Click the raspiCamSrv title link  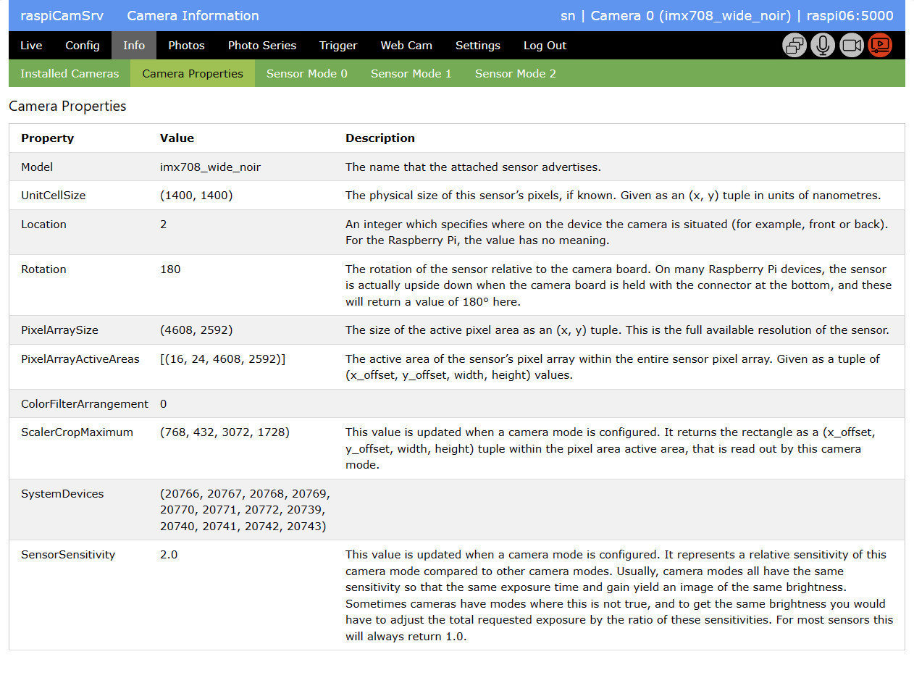(62, 16)
